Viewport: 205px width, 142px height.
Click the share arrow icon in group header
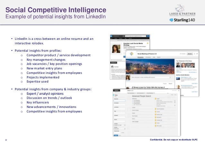197,54
